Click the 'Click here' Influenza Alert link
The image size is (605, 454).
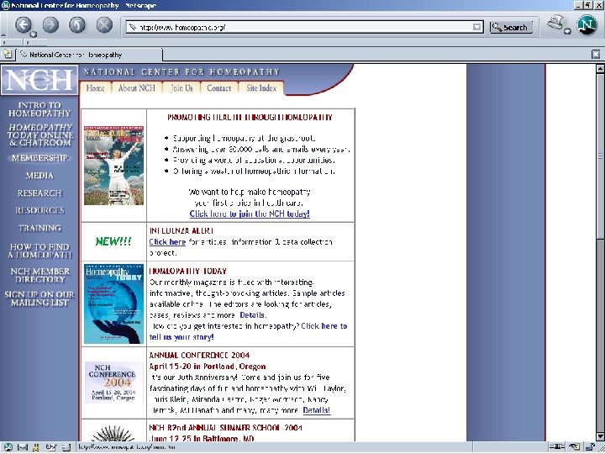click(x=167, y=242)
